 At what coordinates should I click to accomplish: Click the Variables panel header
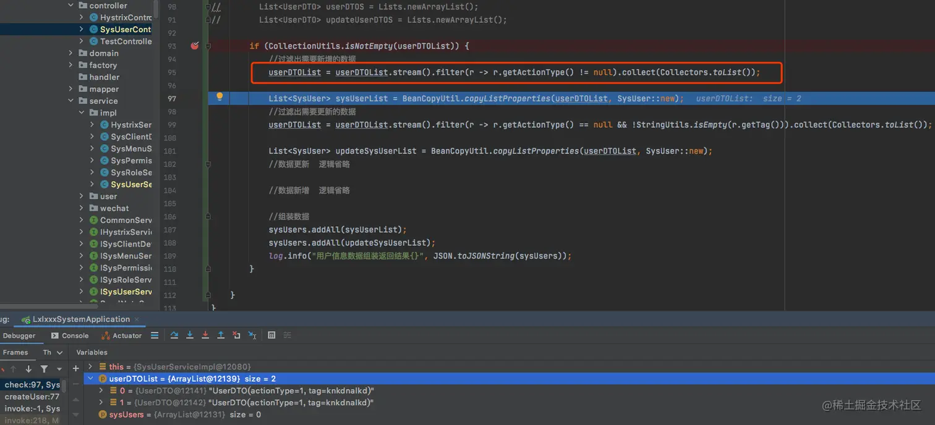tap(92, 352)
